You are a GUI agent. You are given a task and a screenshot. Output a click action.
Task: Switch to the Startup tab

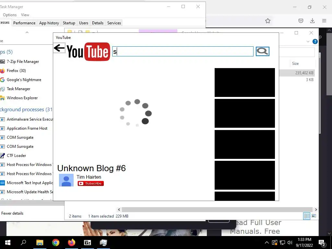(69, 23)
